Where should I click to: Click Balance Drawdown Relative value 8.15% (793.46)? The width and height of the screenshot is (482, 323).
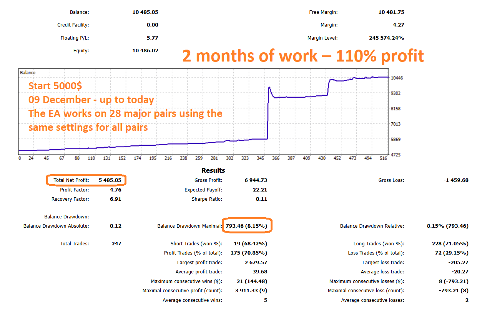tap(448, 226)
